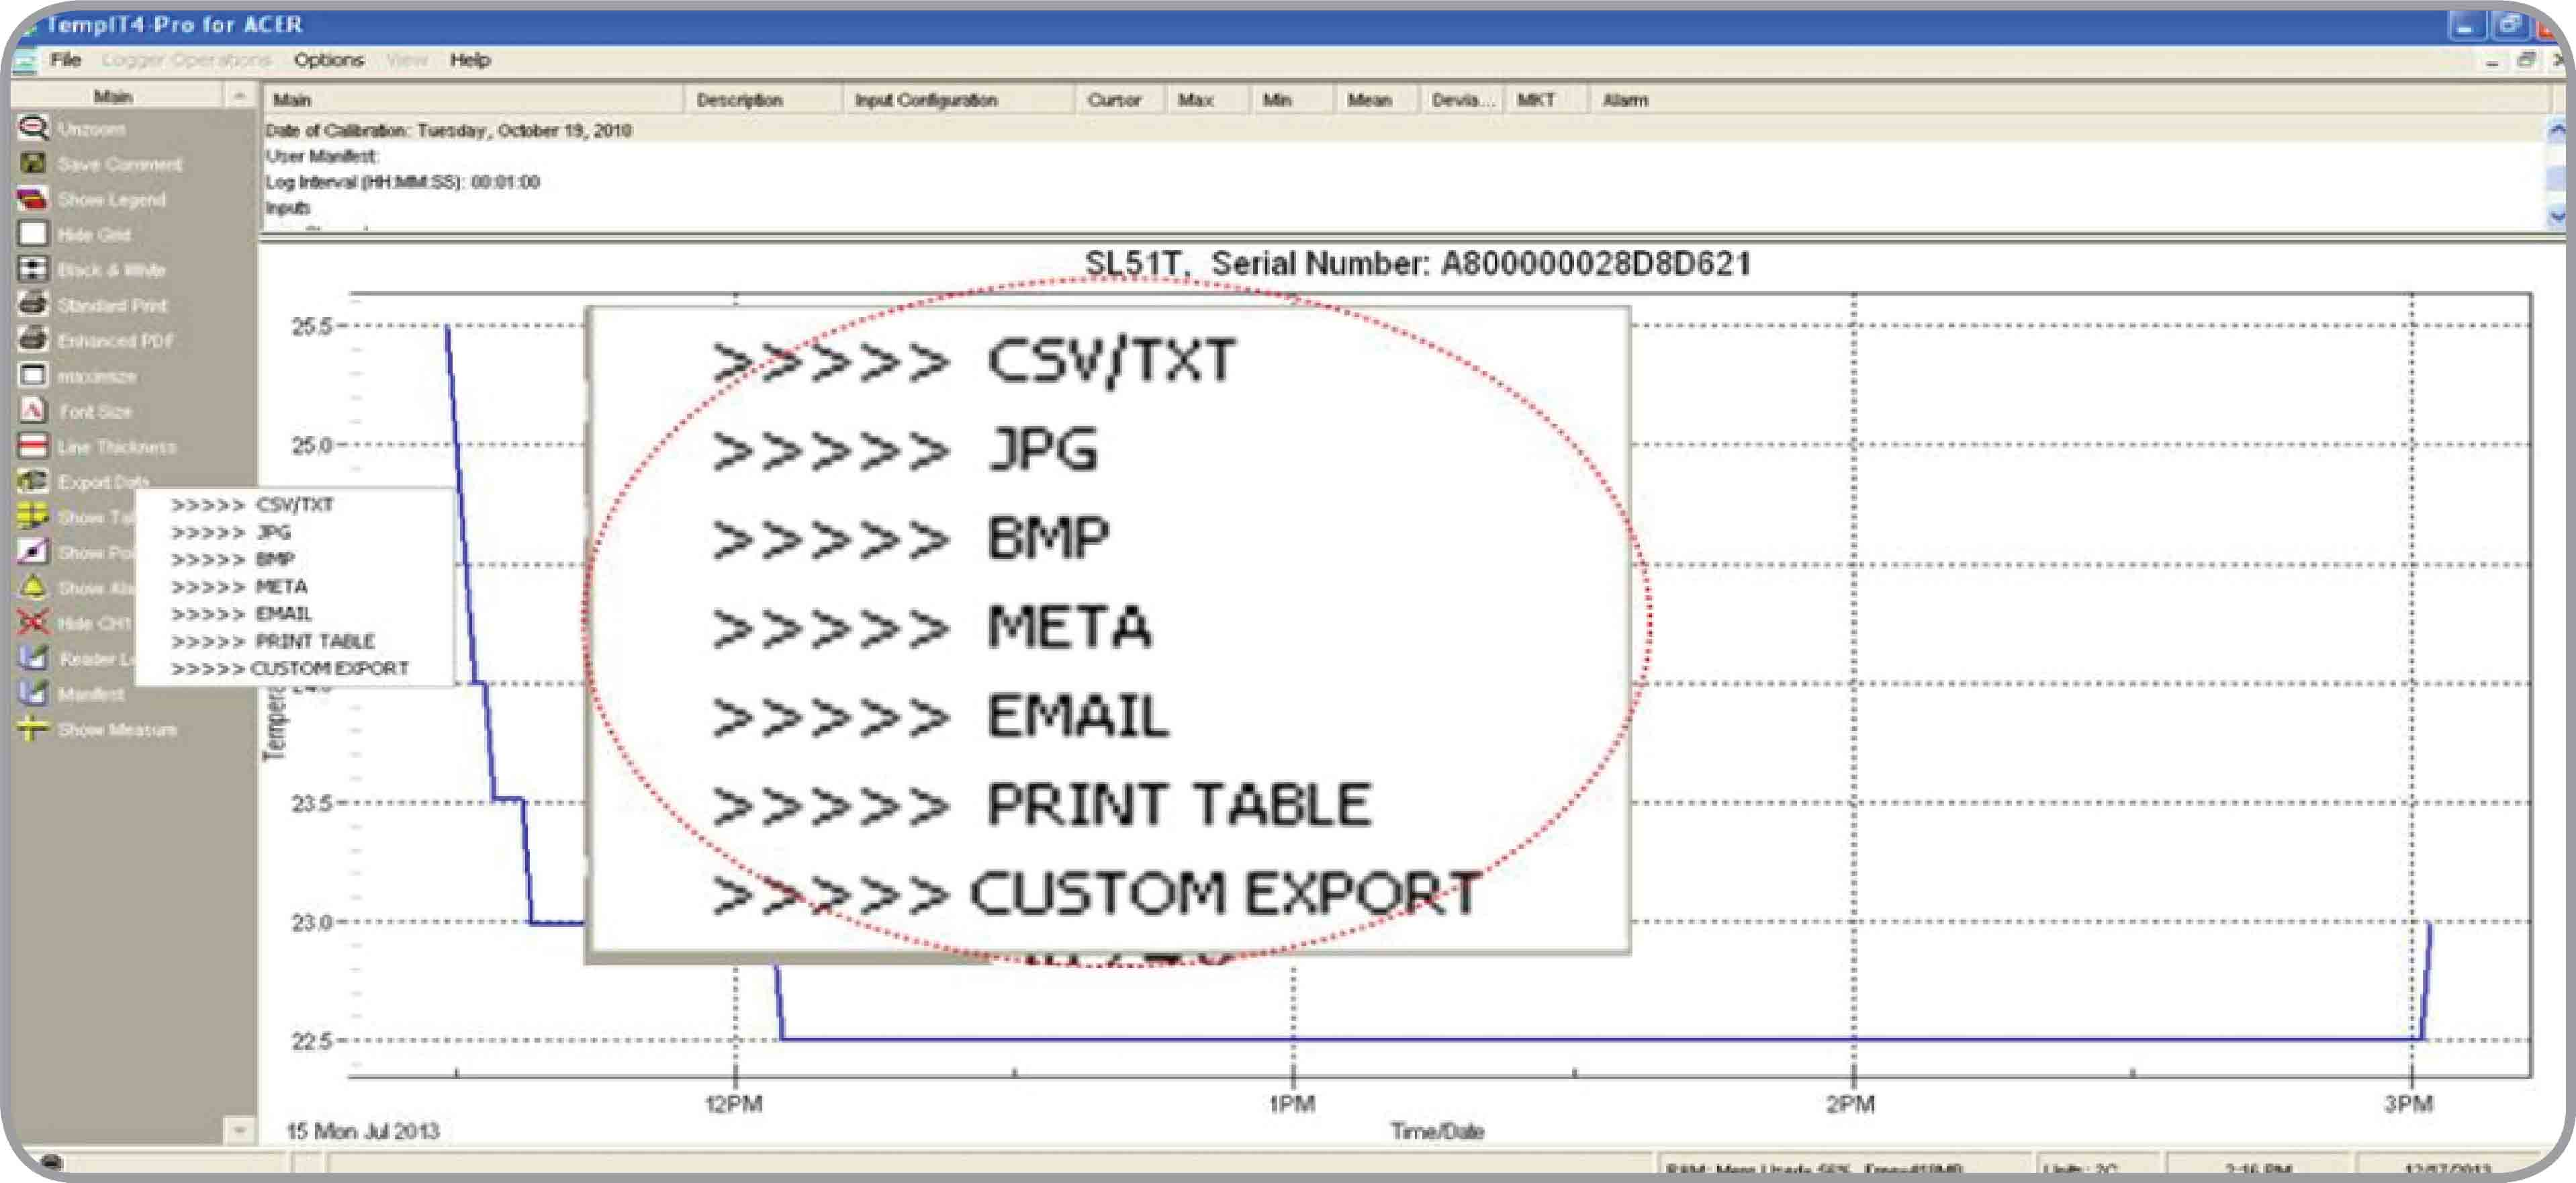Click the Line Thickness icon
This screenshot has width=2576, height=1183.
[x=33, y=446]
